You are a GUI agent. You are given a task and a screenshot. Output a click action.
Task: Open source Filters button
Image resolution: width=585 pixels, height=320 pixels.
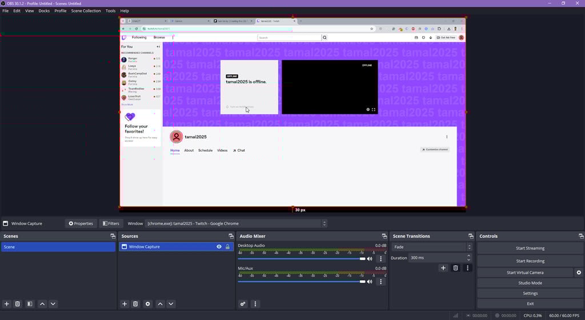pyautogui.click(x=111, y=223)
